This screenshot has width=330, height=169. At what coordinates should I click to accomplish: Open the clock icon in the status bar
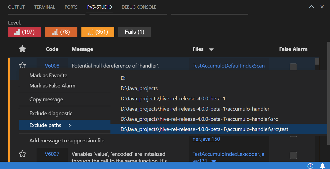click(x=310, y=166)
